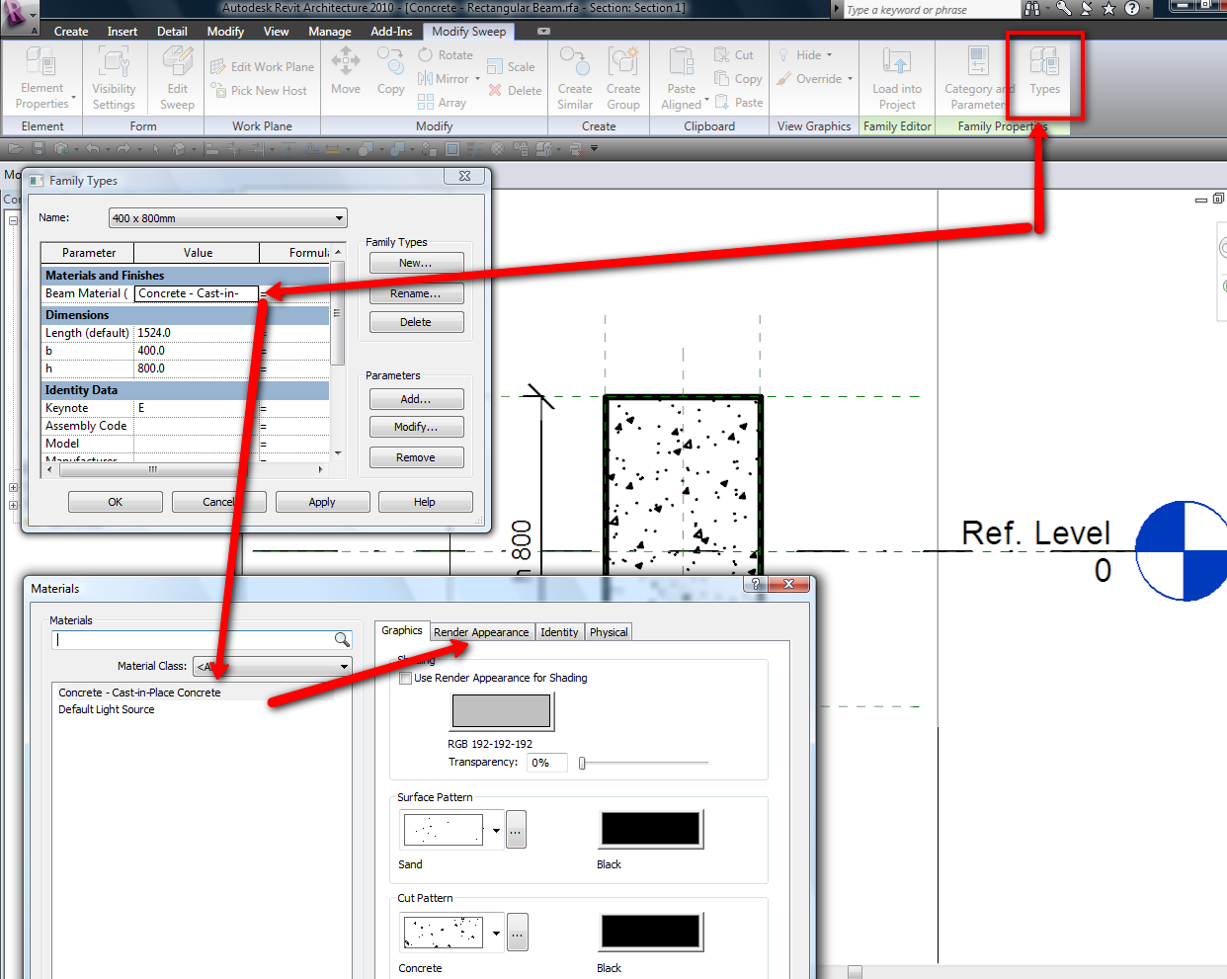The width and height of the screenshot is (1227, 979).
Task: Click the Modify... parameter button
Action: [416, 427]
